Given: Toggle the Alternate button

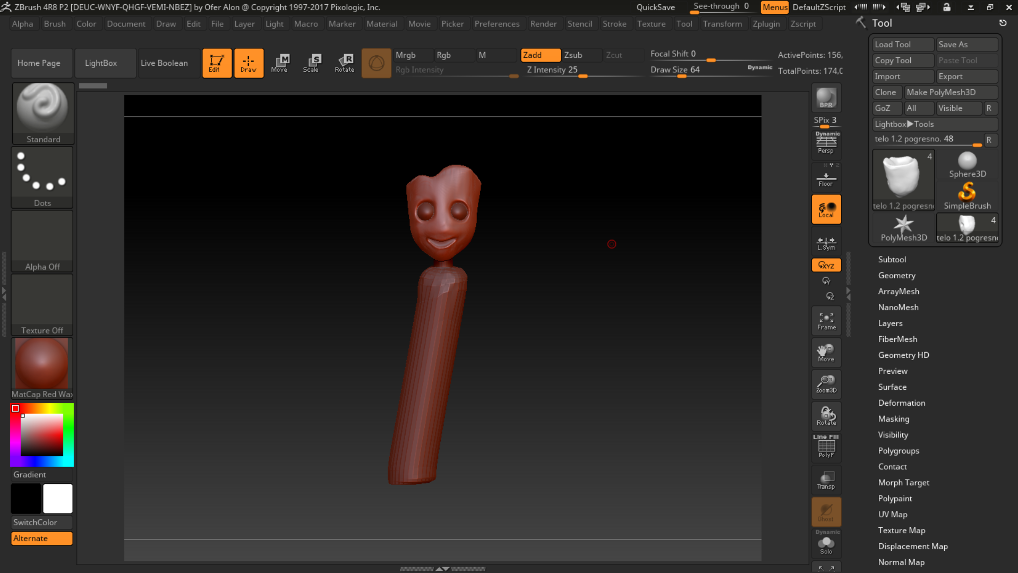Looking at the screenshot, I should (x=42, y=538).
